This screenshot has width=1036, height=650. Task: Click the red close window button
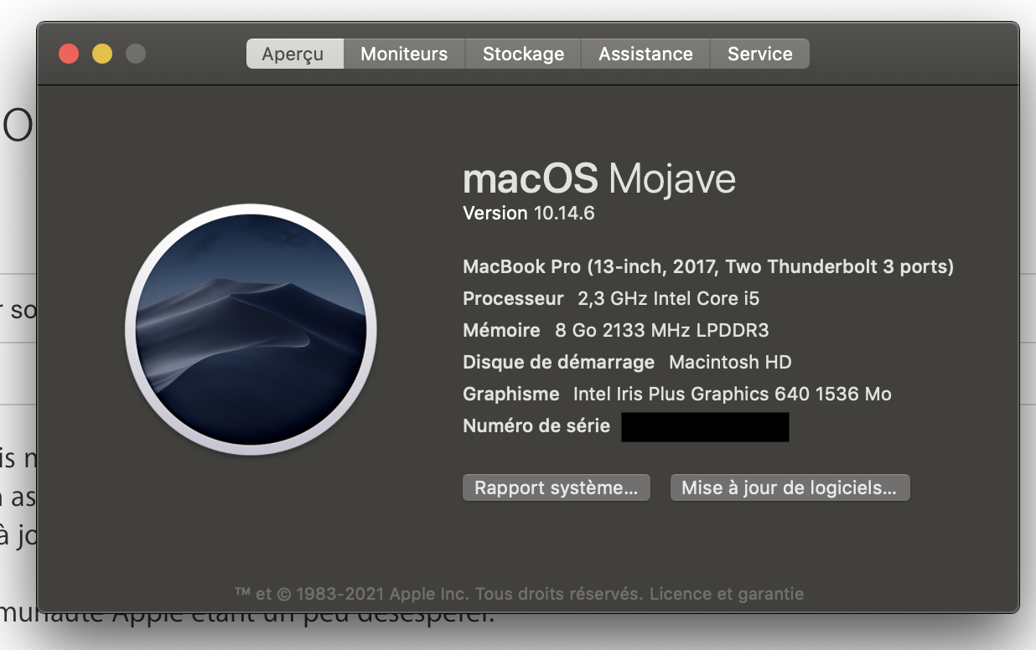tap(69, 54)
